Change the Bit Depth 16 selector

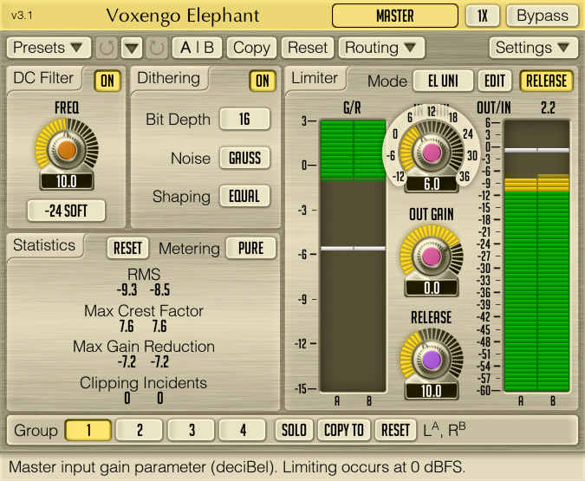pyautogui.click(x=244, y=119)
